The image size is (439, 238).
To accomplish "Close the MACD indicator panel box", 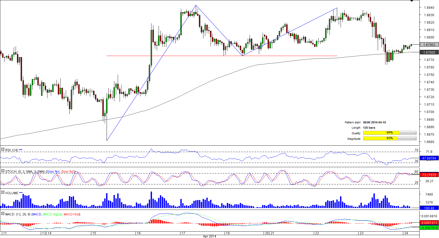I will 3,214.
